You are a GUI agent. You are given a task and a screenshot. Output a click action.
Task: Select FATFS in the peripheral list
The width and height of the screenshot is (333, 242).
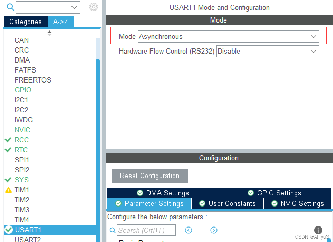[25, 70]
